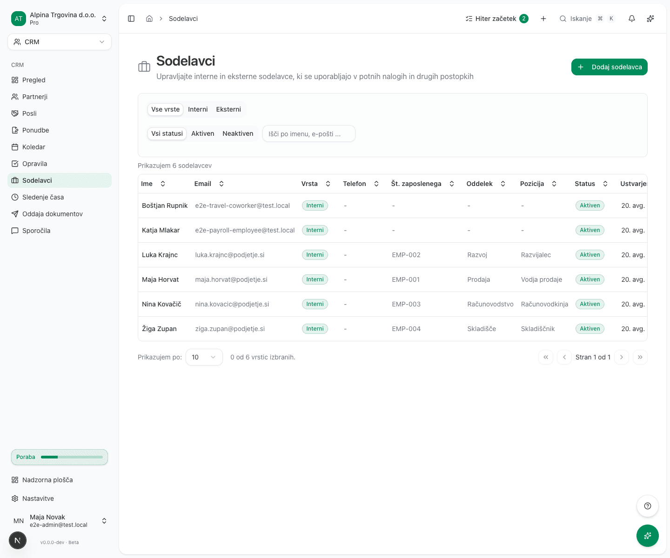Filter by Neaktiven status
This screenshot has width=670, height=558.
pos(238,133)
